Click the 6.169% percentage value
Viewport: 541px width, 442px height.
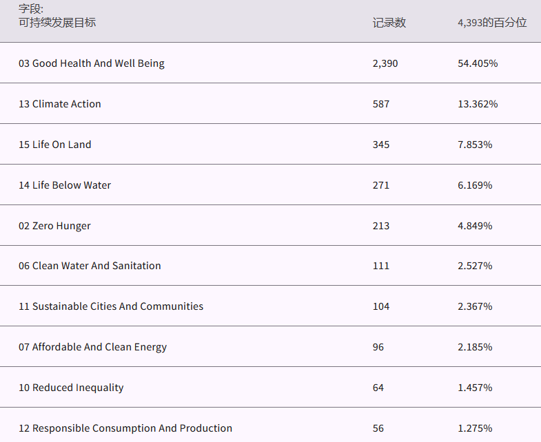pyautogui.click(x=475, y=185)
